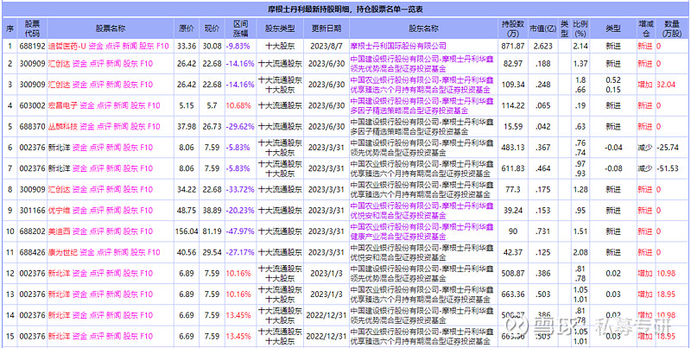Viewport: 691px width, 348px height.
Task: Open 新闻 link in the 宏昌电子 row
Action: tap(121, 105)
